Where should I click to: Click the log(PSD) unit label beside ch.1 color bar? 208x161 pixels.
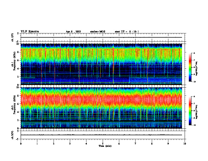point(197,69)
